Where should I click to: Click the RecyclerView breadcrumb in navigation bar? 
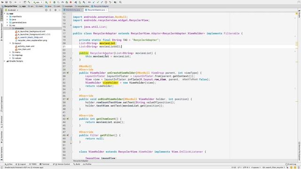(9, 6)
